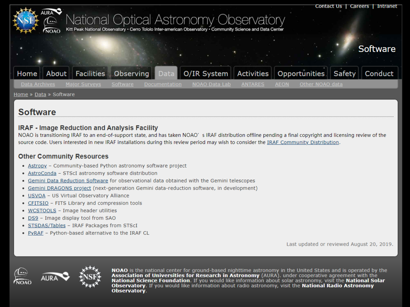Screen dimensions: 410x307
Task: Click the Software page heading
Action: pos(37,112)
